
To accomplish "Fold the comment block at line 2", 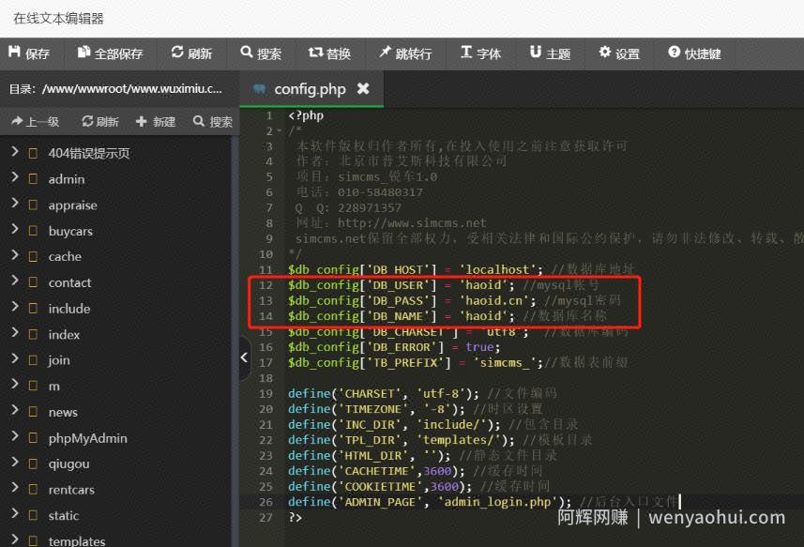I will 280,131.
